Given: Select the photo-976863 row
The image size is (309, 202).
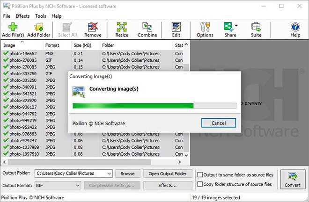Looking at the screenshot, I should pos(92,134).
